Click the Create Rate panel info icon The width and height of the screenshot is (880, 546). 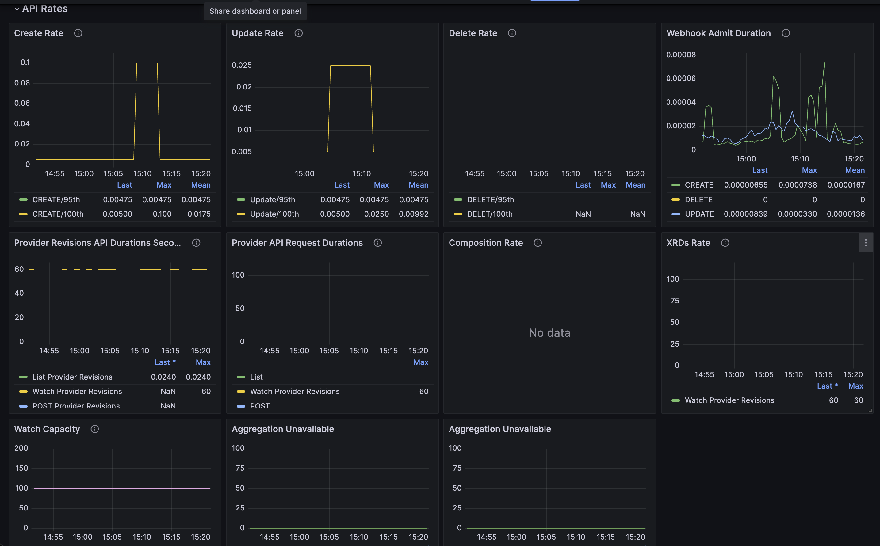[x=78, y=33]
